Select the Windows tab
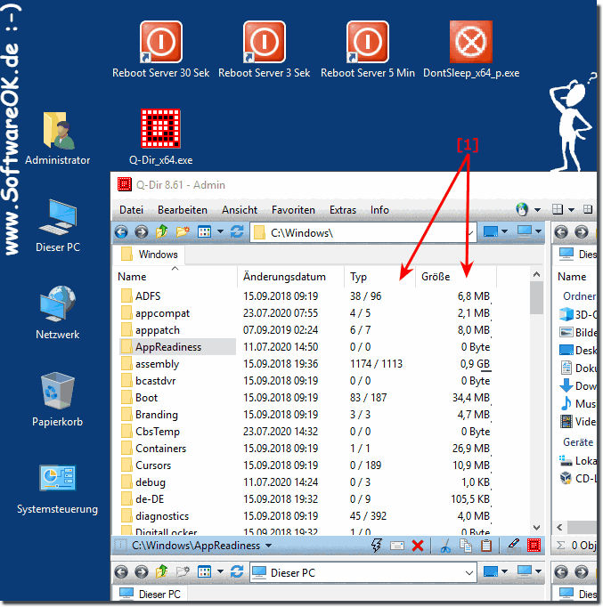 point(149,255)
